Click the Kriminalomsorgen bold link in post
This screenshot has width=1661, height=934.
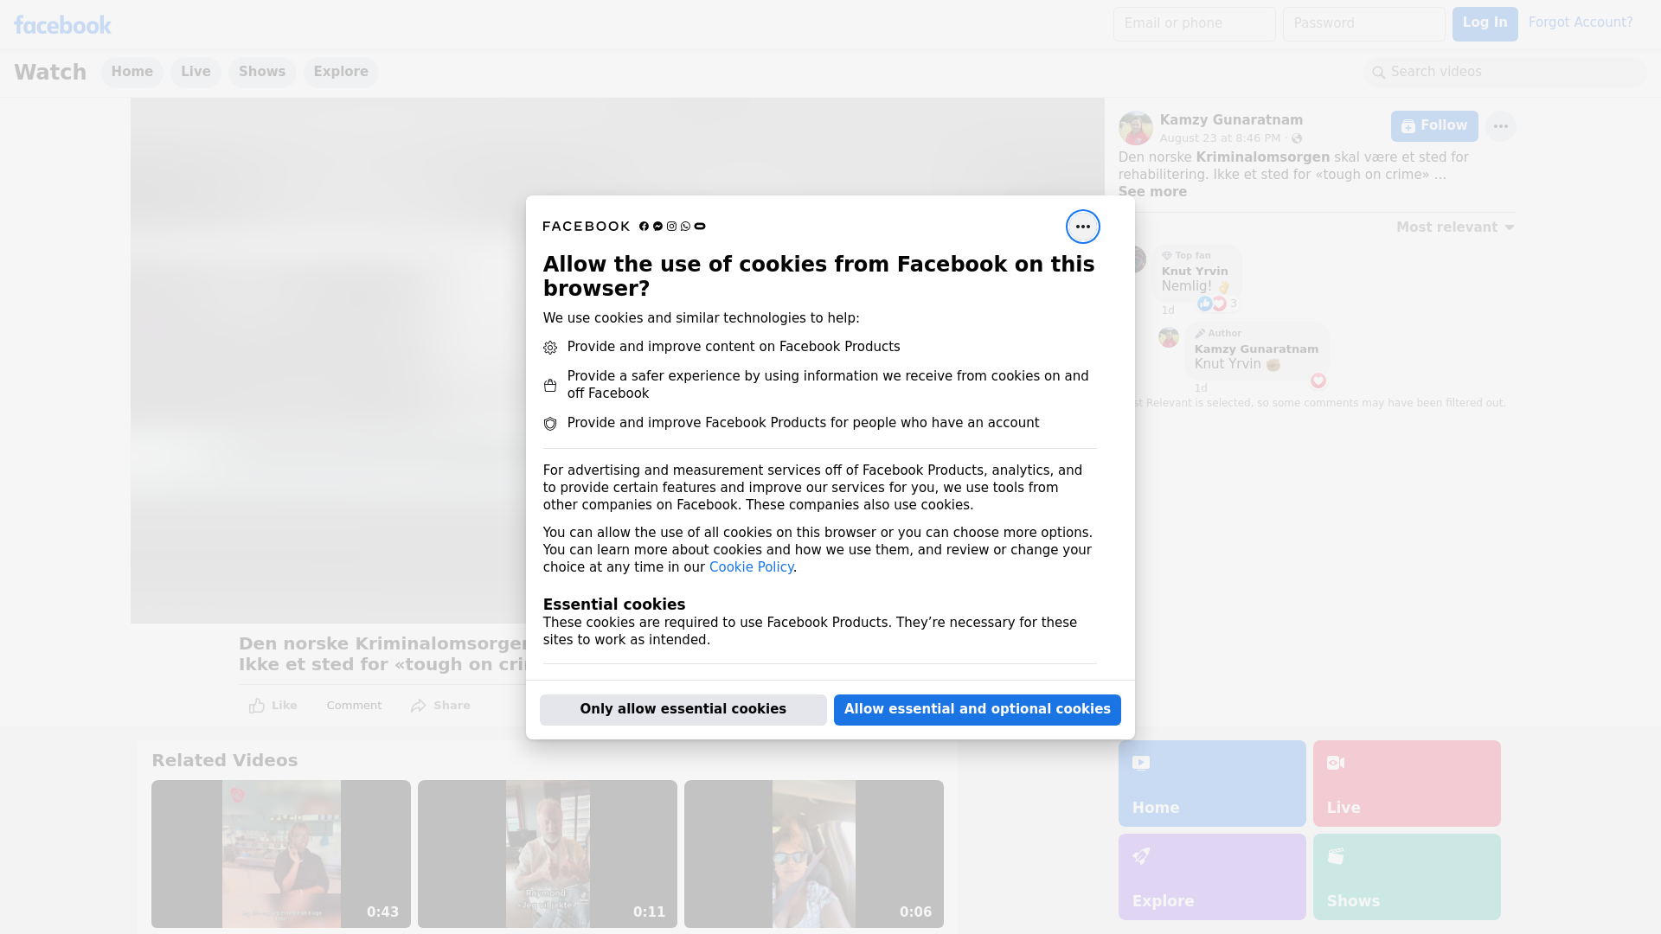point(1262,157)
